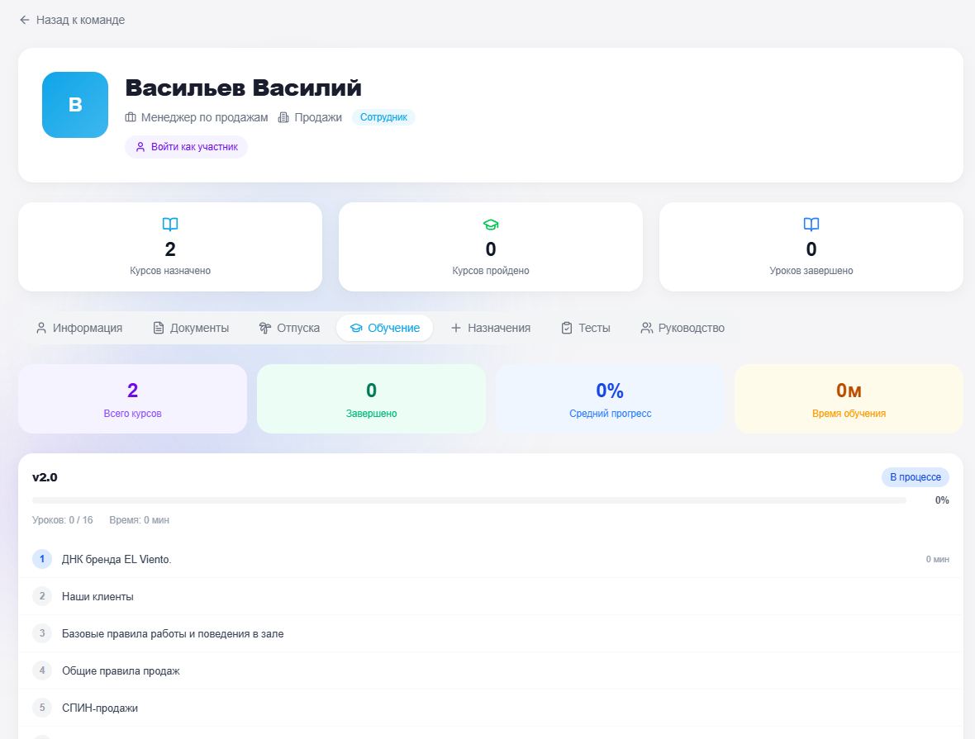Screen dimensions: 975x739
Task: Click the green 'Завершено' summary card
Action: (371, 399)
